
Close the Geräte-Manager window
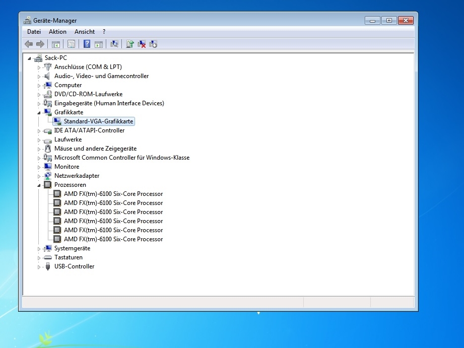(x=406, y=21)
